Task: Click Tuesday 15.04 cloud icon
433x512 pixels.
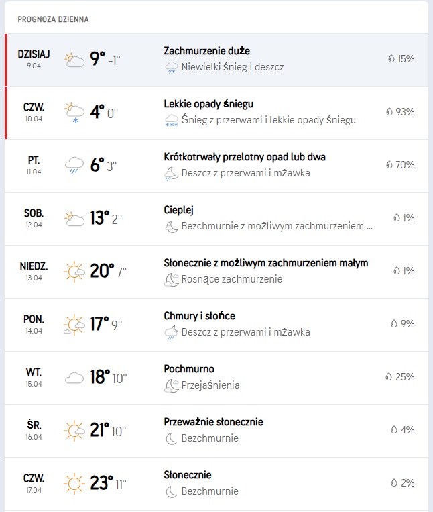Action: click(x=74, y=377)
